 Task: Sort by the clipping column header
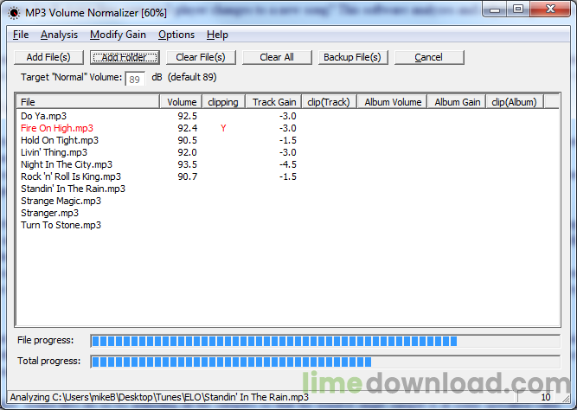coord(223,102)
